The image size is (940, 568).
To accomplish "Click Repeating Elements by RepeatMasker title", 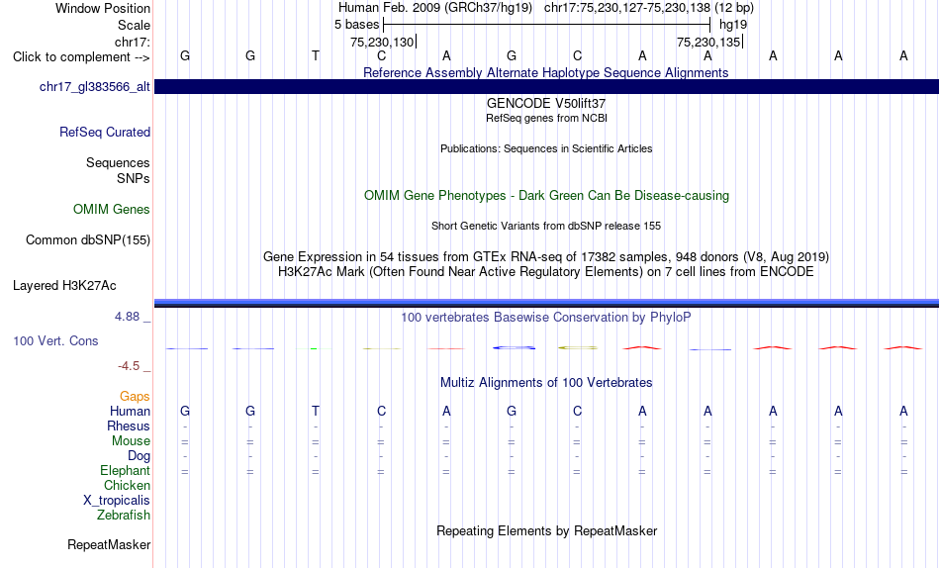I will 546,530.
